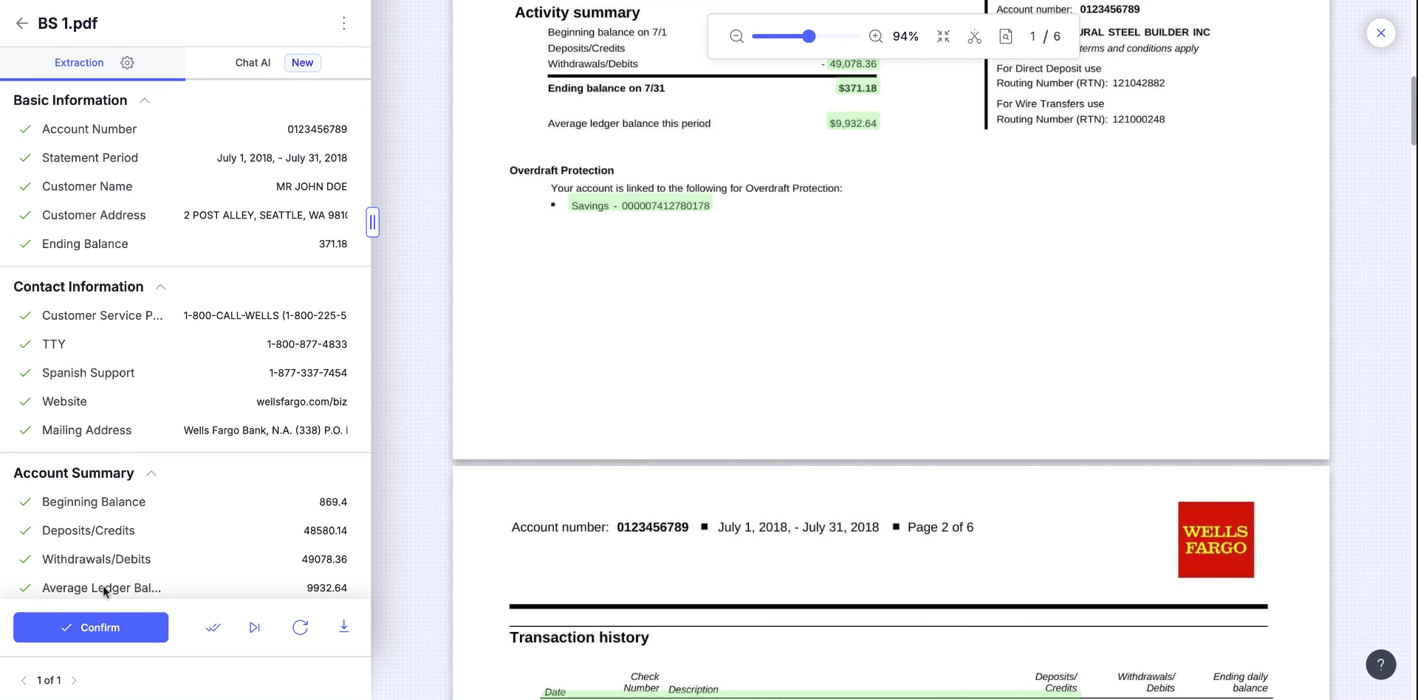Collapse the Account Summary section
1418x700 pixels.
[x=151, y=473]
